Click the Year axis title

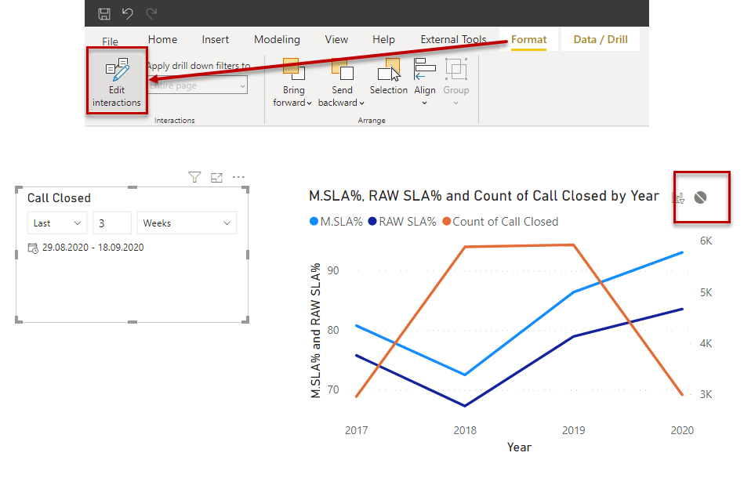click(519, 447)
